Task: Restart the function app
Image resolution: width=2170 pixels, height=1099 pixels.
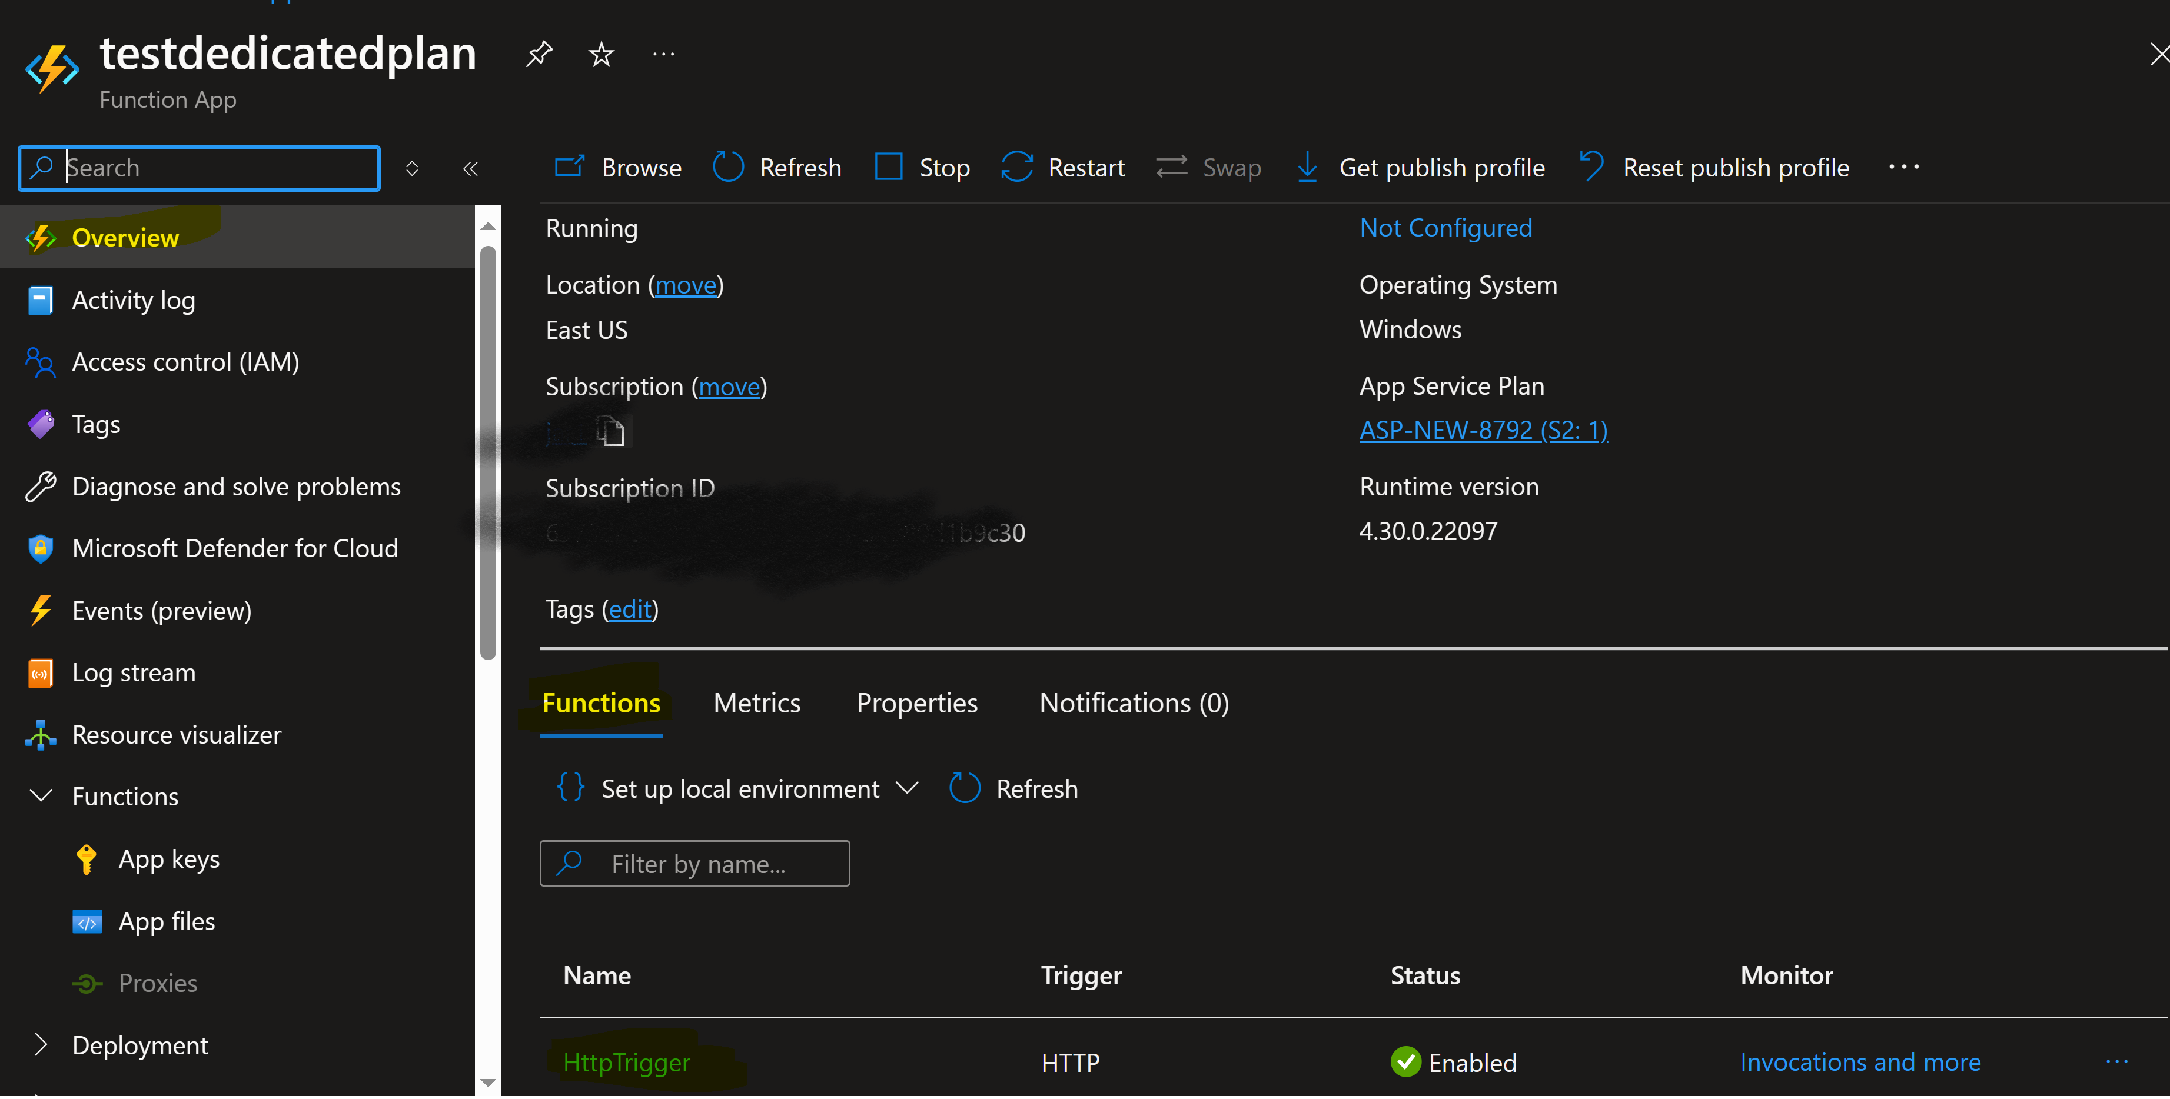Action: tap(1062, 166)
